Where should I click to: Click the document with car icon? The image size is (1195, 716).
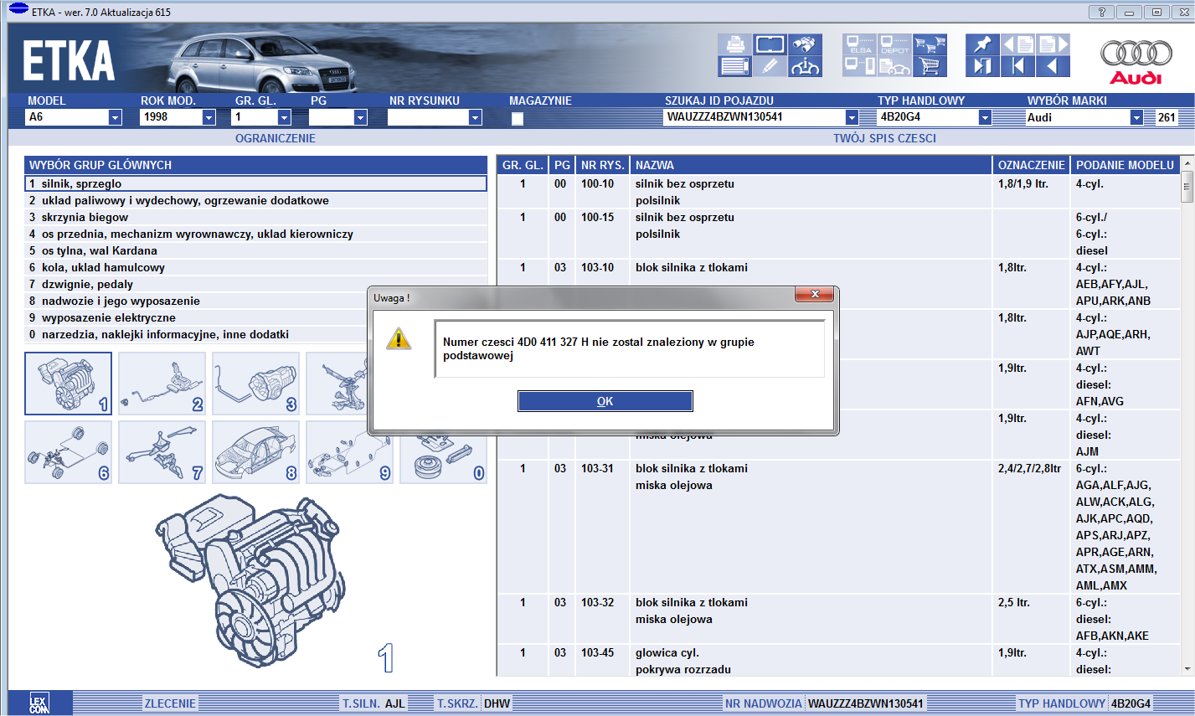pyautogui.click(x=895, y=66)
